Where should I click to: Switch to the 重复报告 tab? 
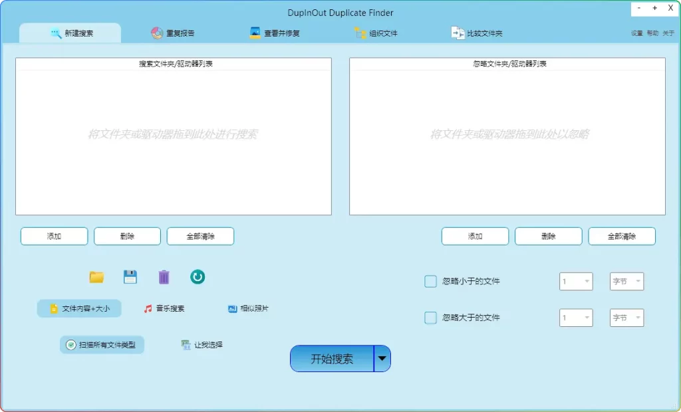coord(172,33)
